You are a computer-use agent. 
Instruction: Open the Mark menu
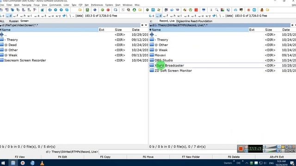coord(17,5)
